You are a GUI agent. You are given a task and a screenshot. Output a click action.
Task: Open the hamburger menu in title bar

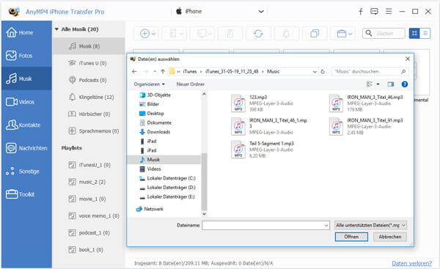point(389,12)
